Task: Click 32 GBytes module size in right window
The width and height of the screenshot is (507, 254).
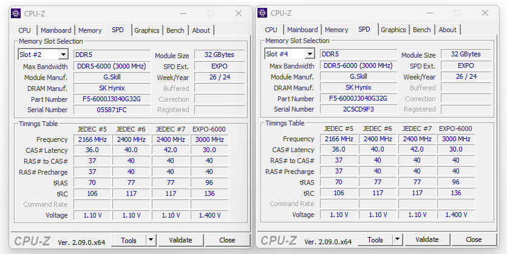Action: point(466,54)
